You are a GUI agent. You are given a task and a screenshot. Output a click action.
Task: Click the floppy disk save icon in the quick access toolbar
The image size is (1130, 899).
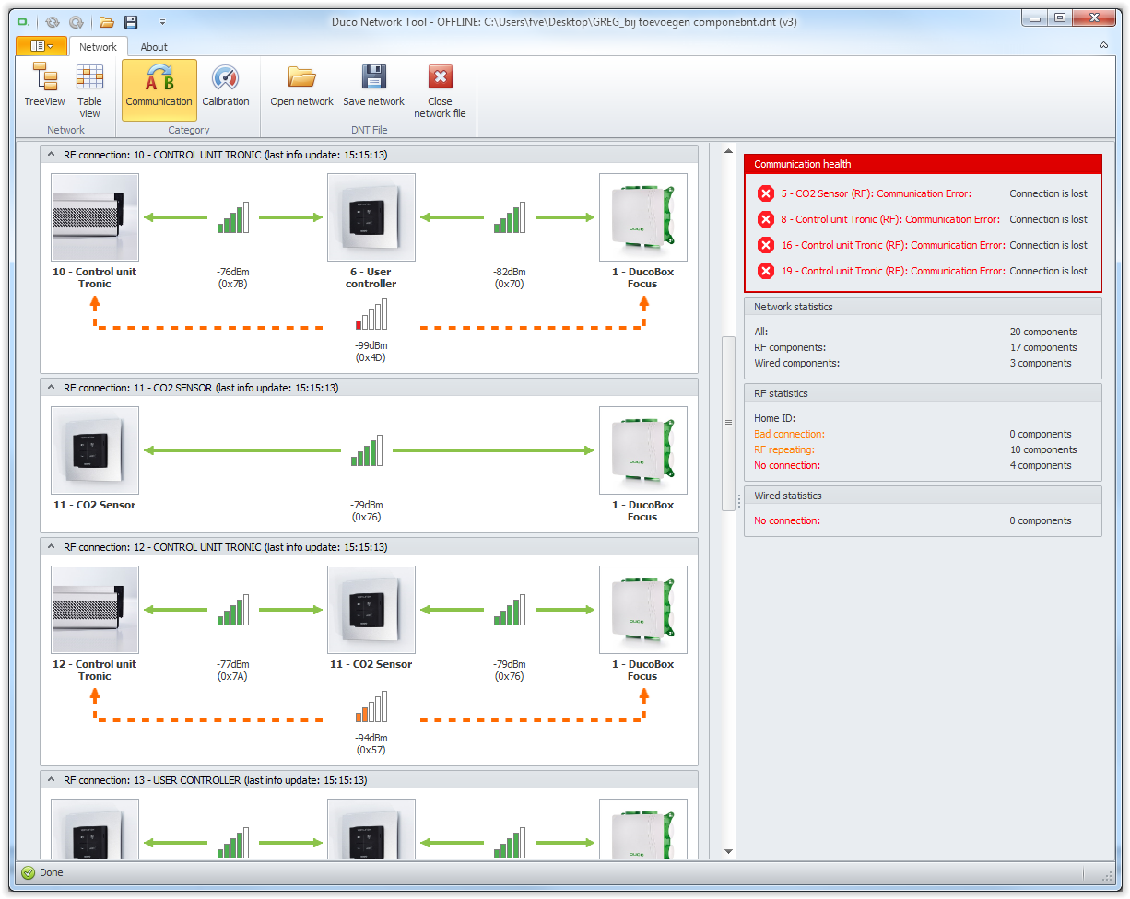tap(131, 21)
